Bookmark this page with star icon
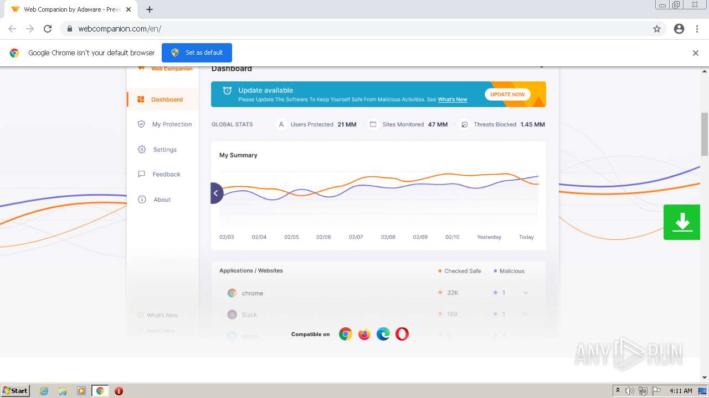This screenshot has height=398, width=709. coord(657,29)
